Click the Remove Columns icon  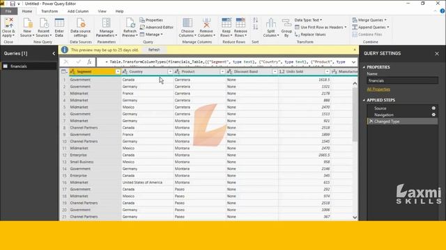coord(206,23)
